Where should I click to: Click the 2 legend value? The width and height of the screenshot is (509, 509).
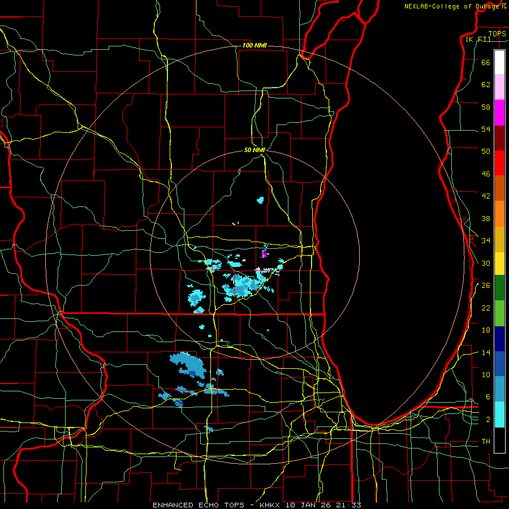click(488, 419)
